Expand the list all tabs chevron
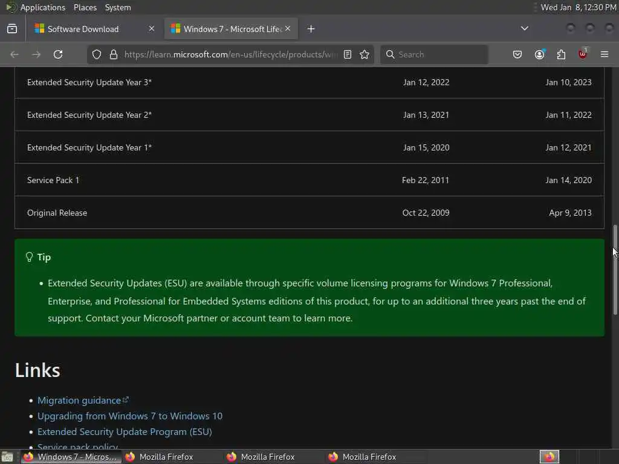 pyautogui.click(x=525, y=28)
